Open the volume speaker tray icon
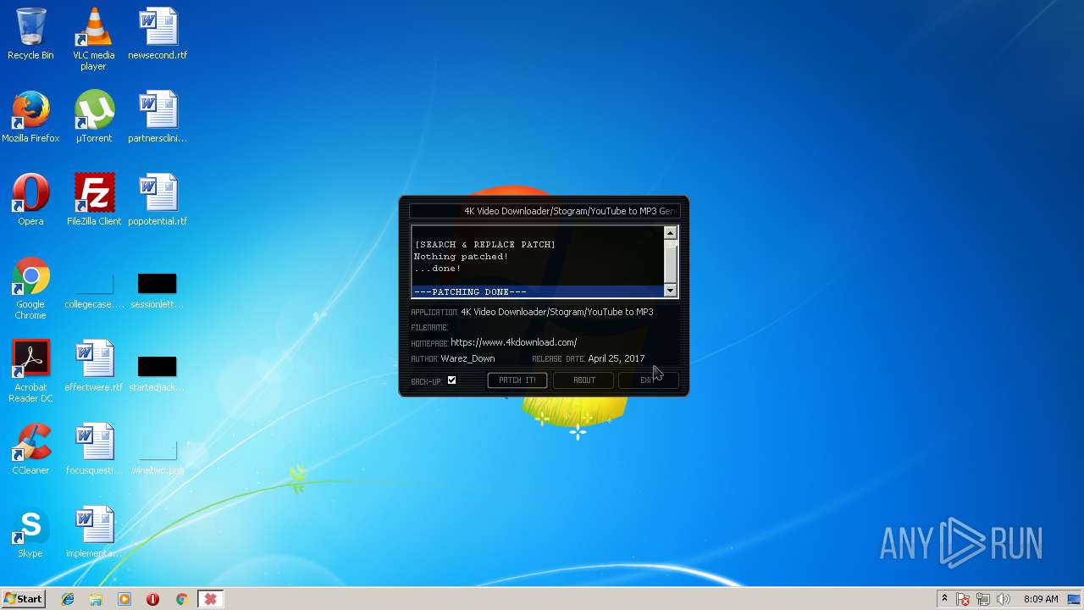This screenshot has width=1084, height=610. tap(1004, 599)
